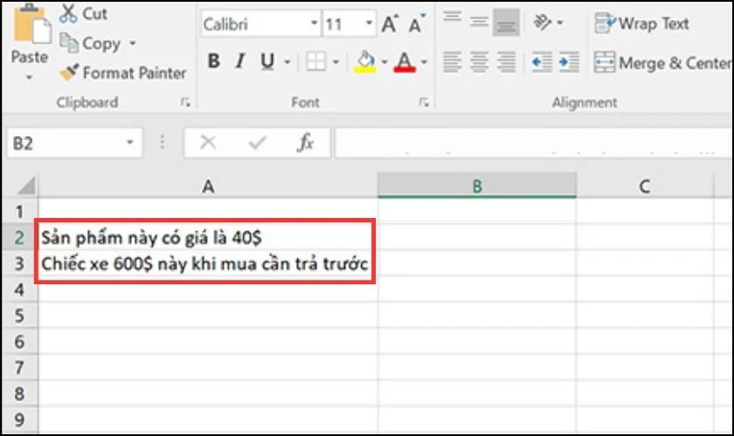Select row 9 header
The image size is (734, 436).
tap(18, 419)
